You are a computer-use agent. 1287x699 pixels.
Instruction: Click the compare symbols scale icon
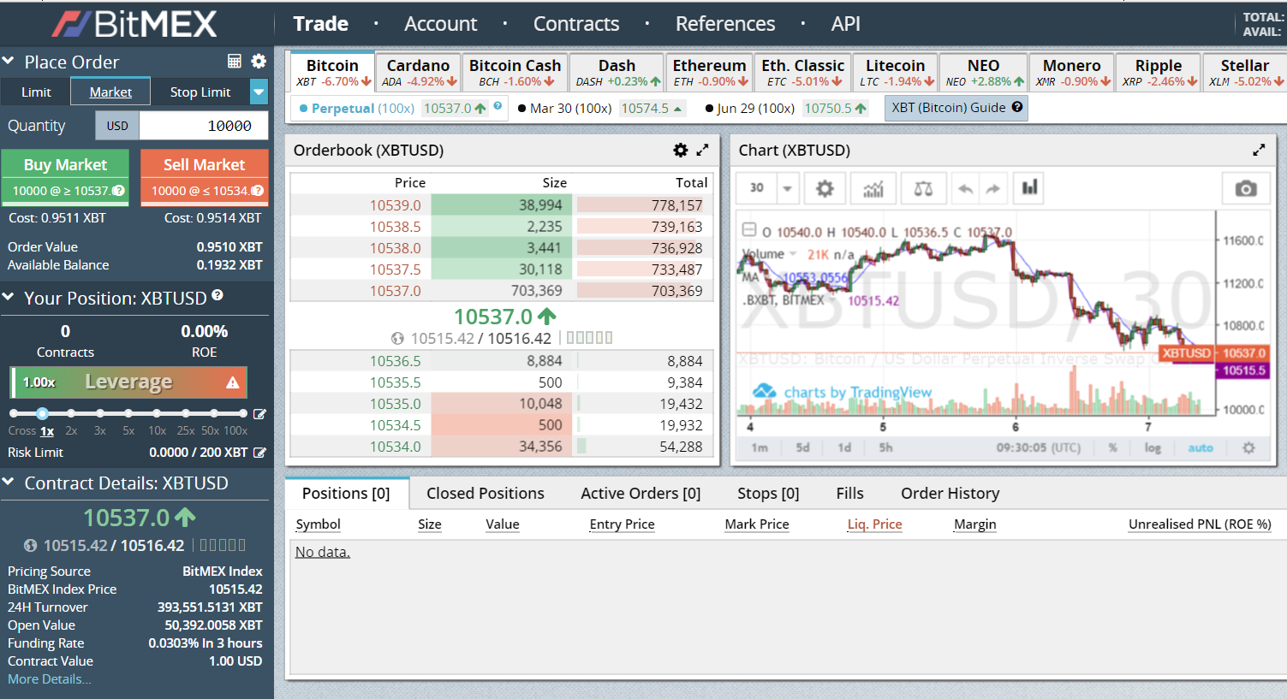click(923, 188)
